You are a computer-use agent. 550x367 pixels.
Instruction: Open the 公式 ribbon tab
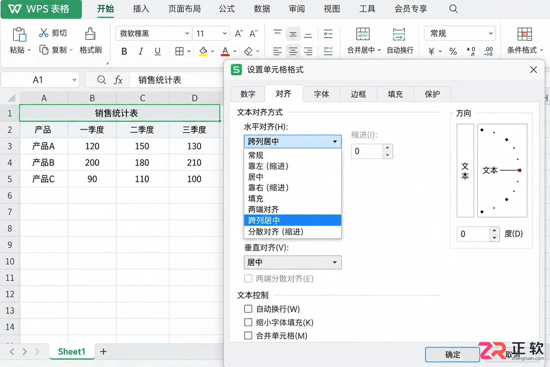226,9
